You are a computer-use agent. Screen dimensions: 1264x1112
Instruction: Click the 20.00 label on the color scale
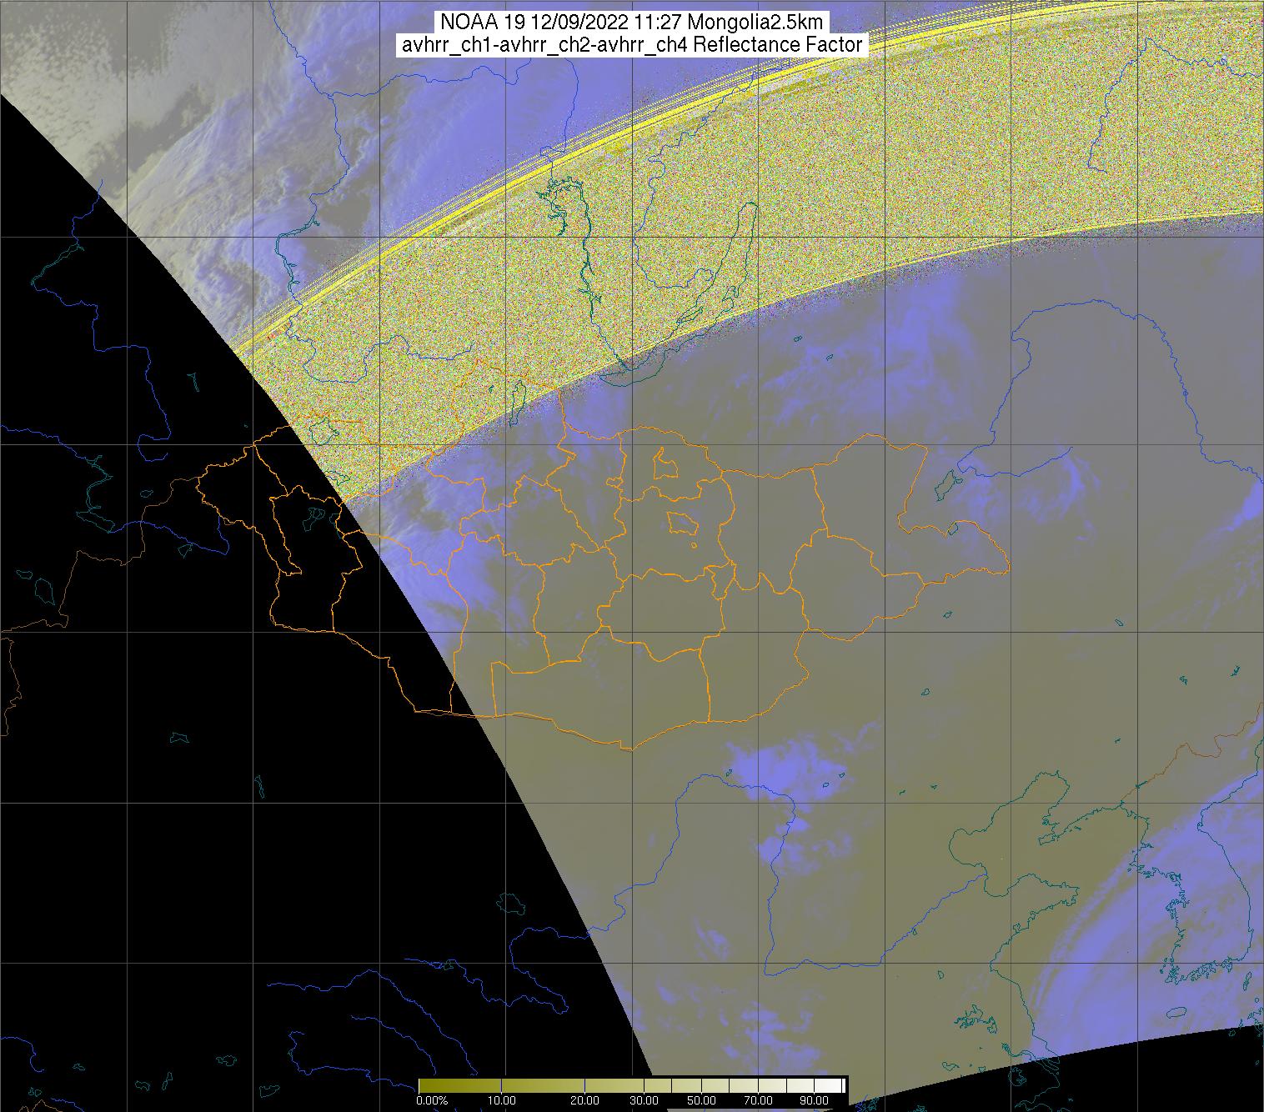coord(585,1101)
